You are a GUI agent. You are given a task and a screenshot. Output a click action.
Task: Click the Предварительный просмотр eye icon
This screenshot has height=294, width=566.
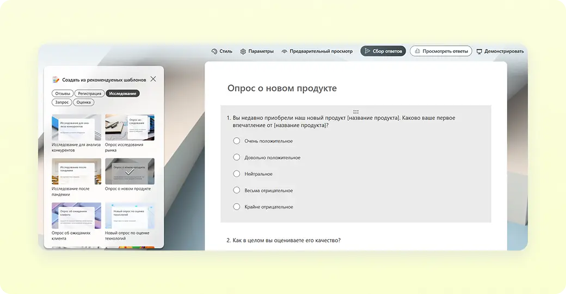click(284, 51)
